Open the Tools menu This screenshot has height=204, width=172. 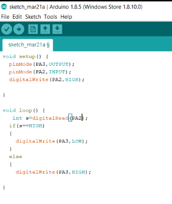point(51,17)
